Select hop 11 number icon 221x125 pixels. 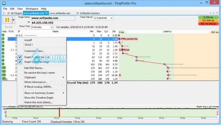click(x=4, y=71)
